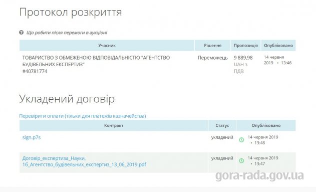Screen dimensions: 316x192
Task: Click the 'Пропозиція' column header
Action: click(246, 46)
